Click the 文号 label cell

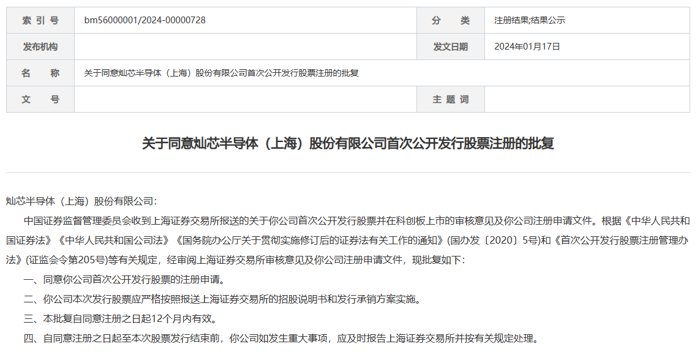(x=40, y=99)
